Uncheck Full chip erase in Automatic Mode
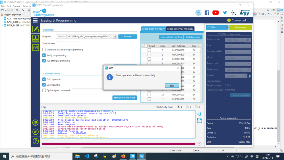Screen dimensions: 284x160 pos(44,79)
